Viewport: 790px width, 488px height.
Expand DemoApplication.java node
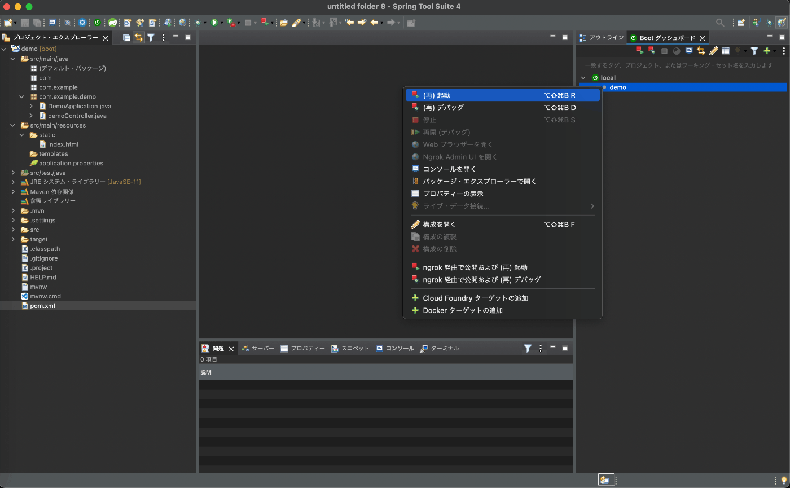[31, 106]
